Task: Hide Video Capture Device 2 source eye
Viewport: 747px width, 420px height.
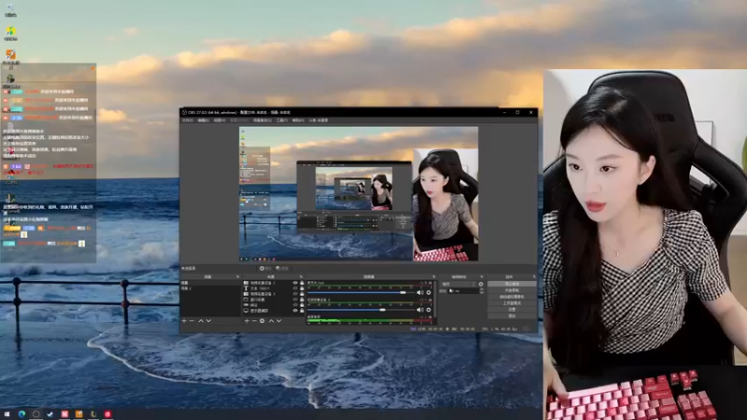Action: [295, 283]
